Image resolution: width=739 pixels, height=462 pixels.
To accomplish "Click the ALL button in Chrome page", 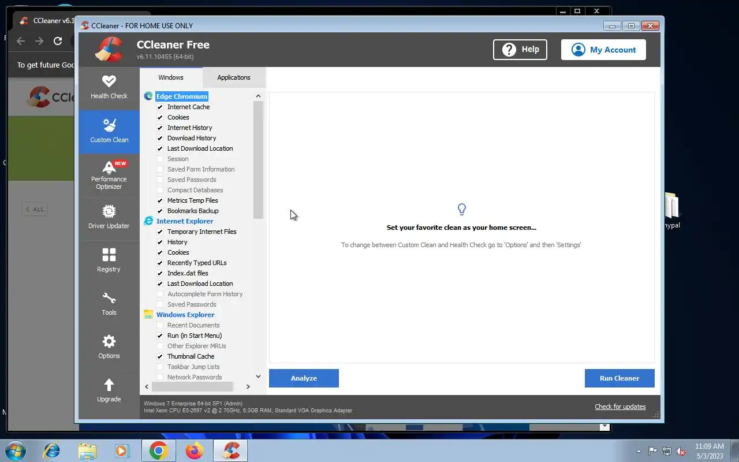I will click(35, 209).
